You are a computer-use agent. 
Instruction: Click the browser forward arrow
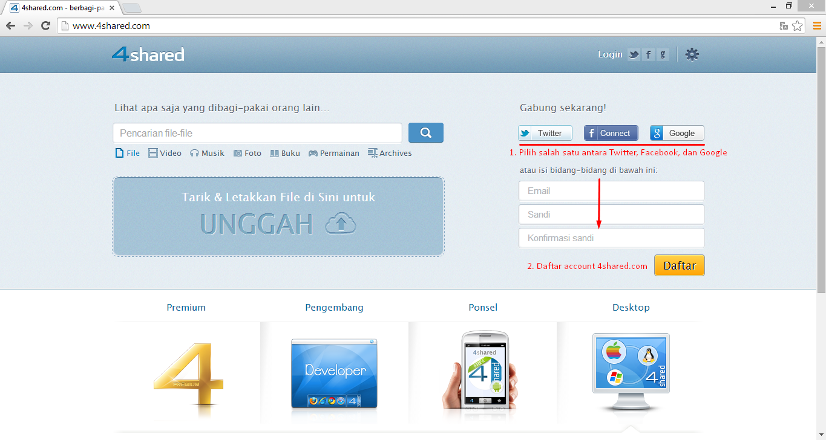click(x=28, y=25)
